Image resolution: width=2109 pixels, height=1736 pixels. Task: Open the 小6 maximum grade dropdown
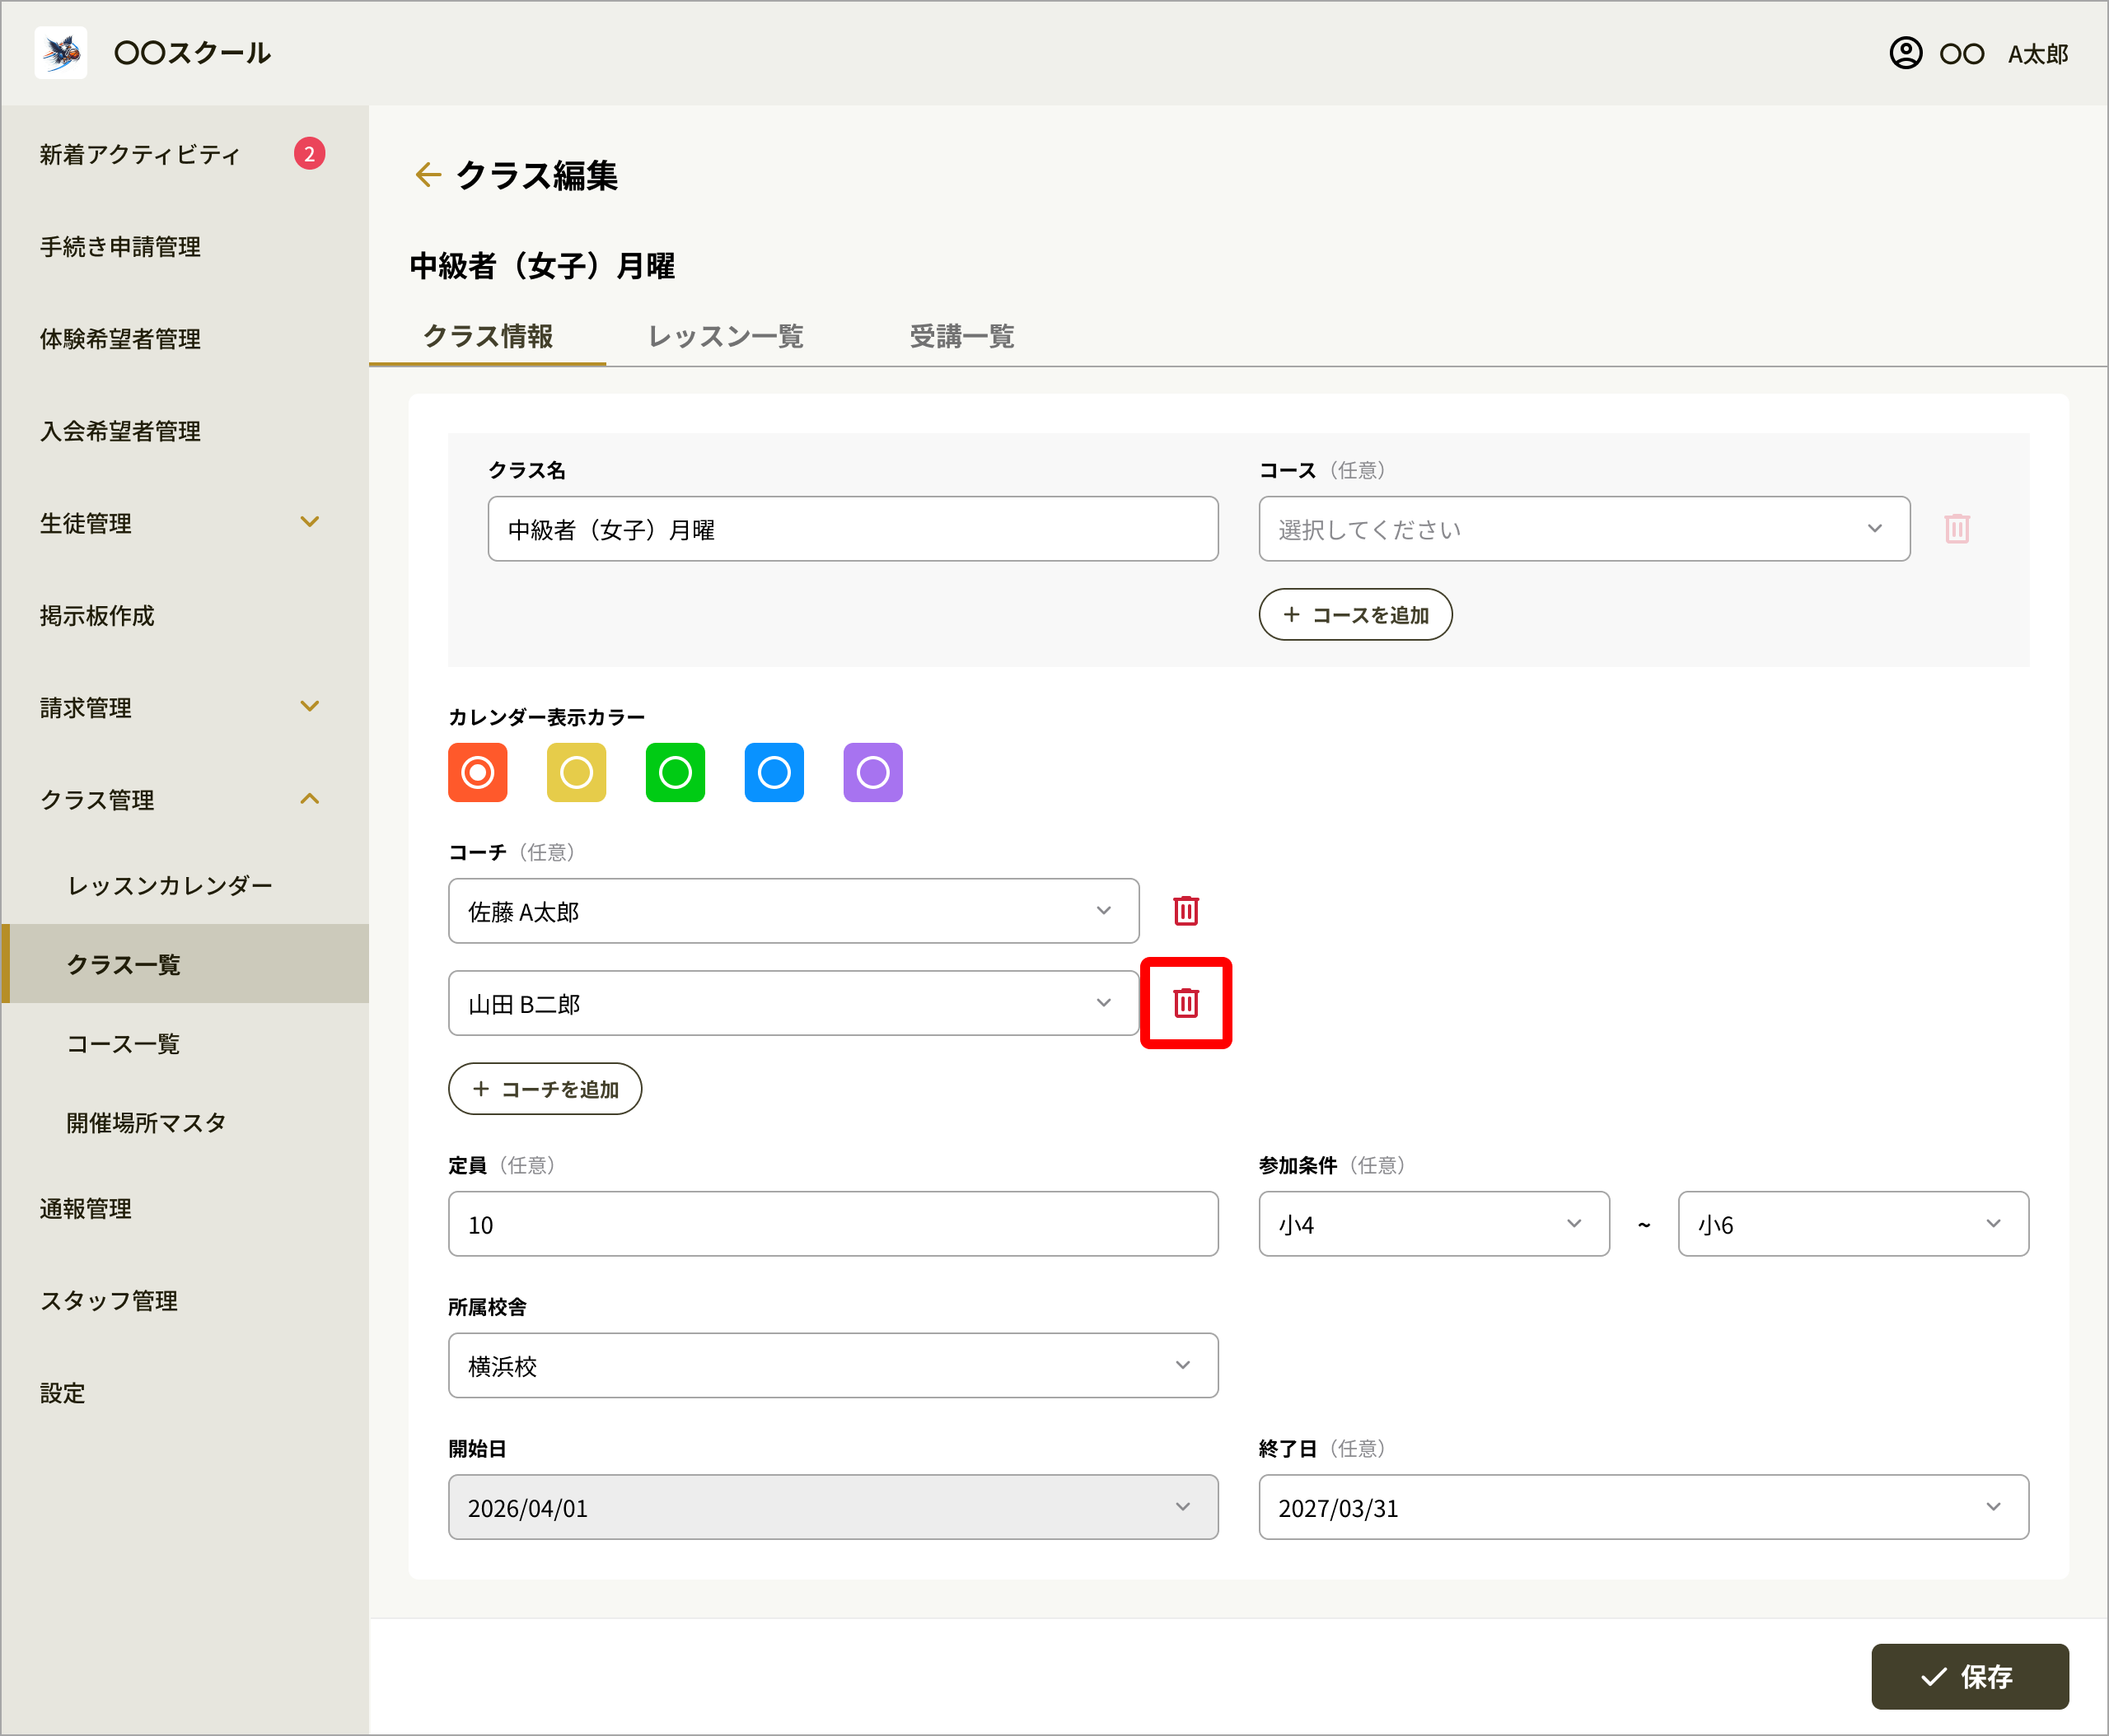click(x=1853, y=1224)
